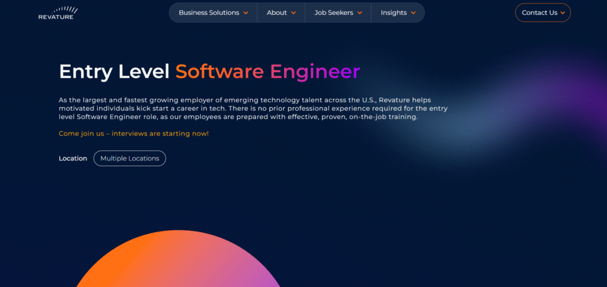
Task: Click the 'Come join us' orange text
Action: tap(133, 134)
